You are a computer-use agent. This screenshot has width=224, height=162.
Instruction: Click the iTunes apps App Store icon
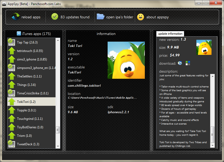coord(19,33)
